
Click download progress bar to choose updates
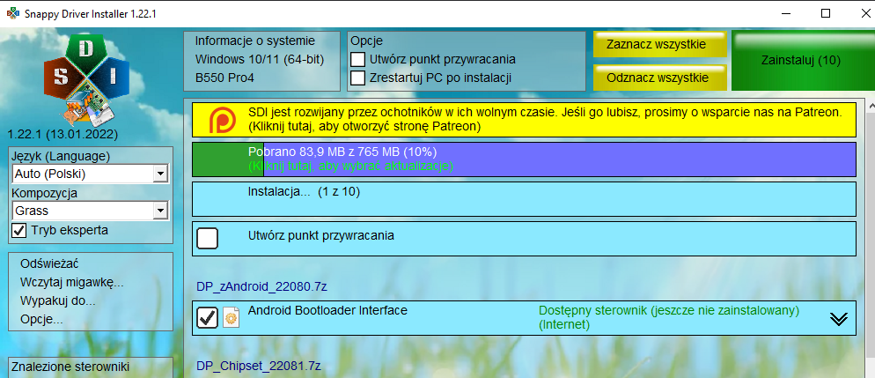point(524,159)
